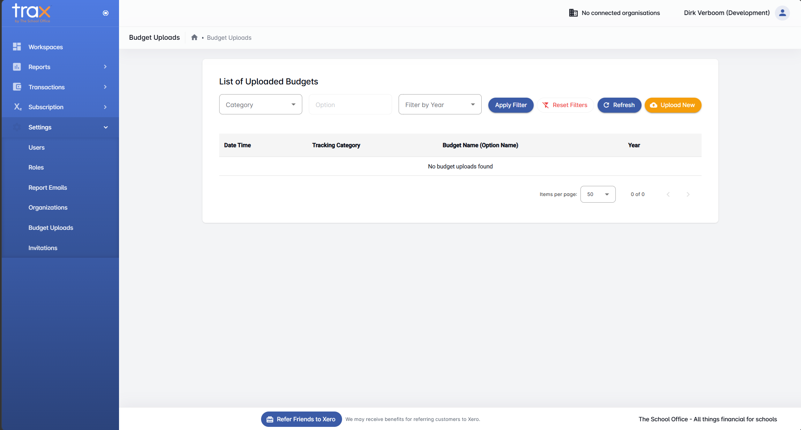Toggle the sidebar pin radio icon
Image resolution: width=801 pixels, height=430 pixels.
pyautogui.click(x=105, y=13)
